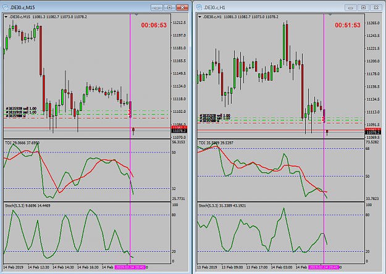Click the 00:06:53 candle timer in M15 chart
Screen dimensions: 386x274
(x=154, y=25)
